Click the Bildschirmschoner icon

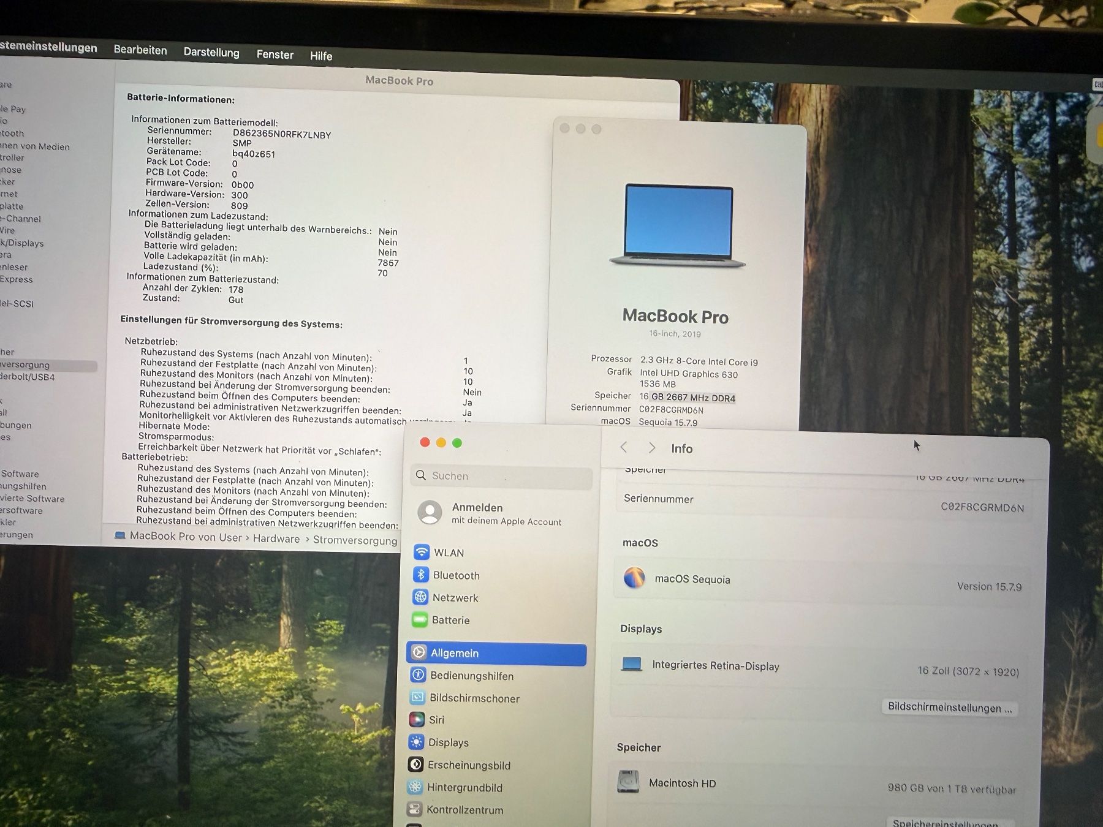pyautogui.click(x=417, y=697)
